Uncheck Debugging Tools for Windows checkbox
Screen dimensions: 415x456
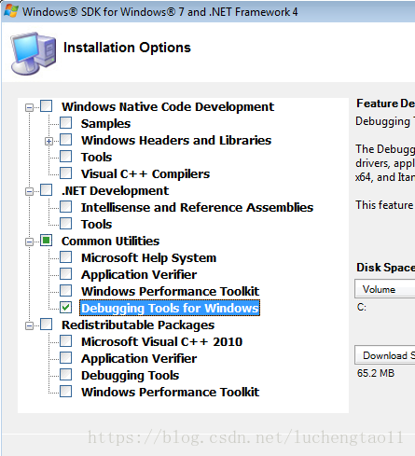66,308
